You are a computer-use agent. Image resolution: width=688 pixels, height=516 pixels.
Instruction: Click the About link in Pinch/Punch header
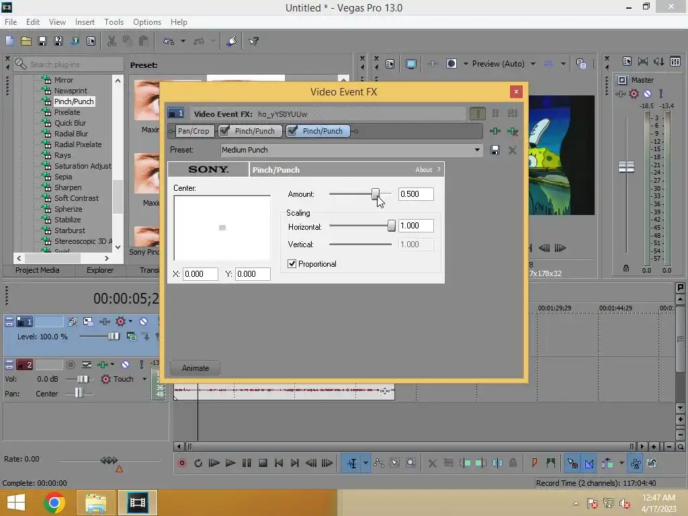423,170
